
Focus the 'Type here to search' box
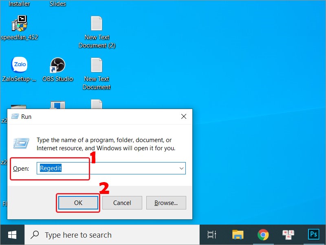(x=112, y=235)
